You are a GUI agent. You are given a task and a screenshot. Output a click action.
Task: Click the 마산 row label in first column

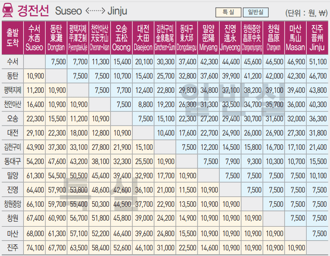(x=13, y=234)
